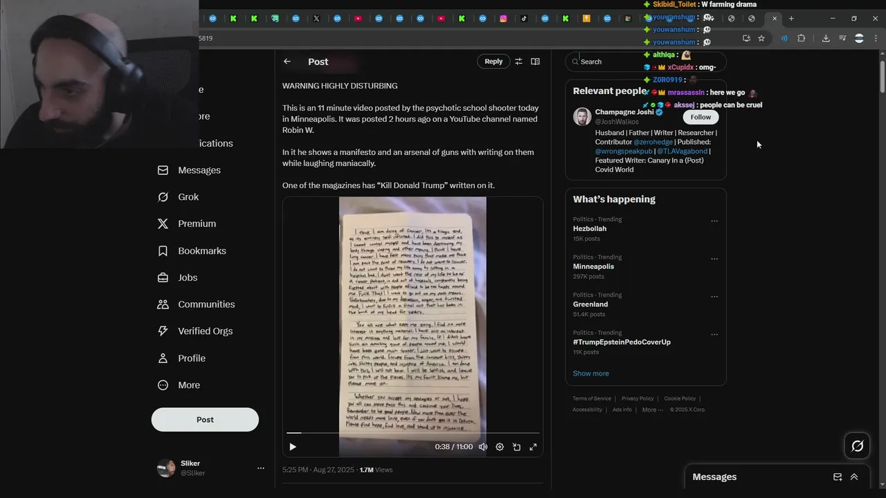Screen dimensions: 886x498
Task: Follow Champagne Joshi
Action: [700, 117]
